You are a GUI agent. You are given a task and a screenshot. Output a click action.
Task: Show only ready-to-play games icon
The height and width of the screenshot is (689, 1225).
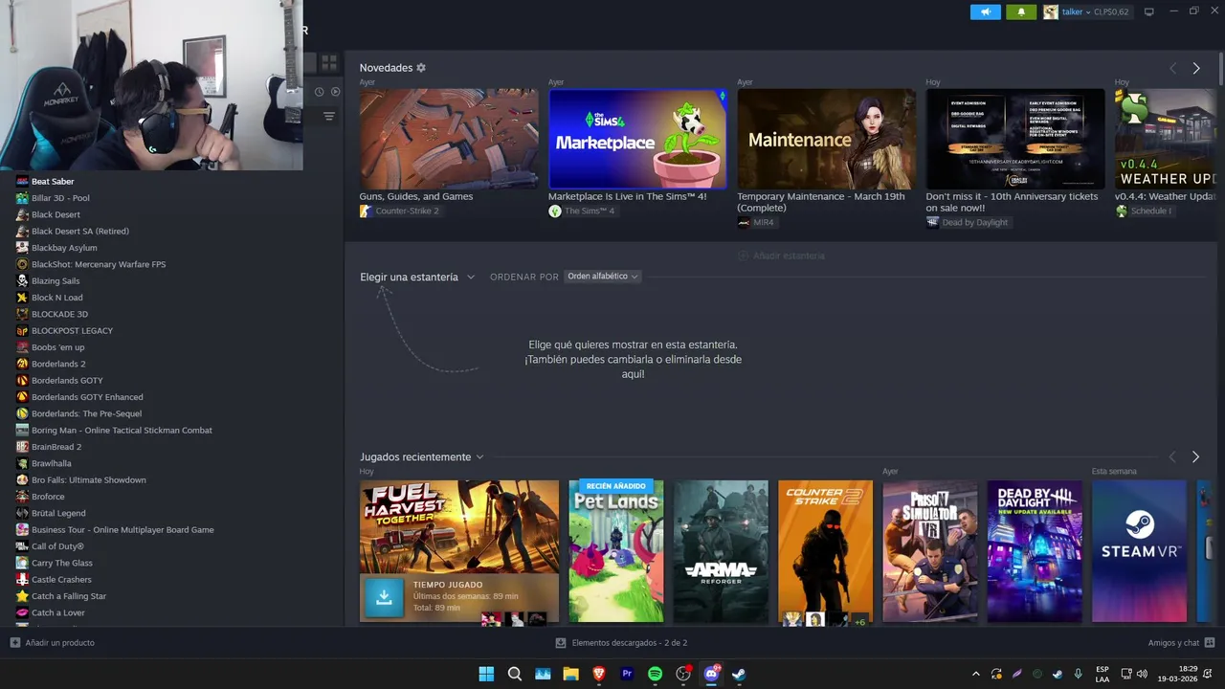click(335, 92)
